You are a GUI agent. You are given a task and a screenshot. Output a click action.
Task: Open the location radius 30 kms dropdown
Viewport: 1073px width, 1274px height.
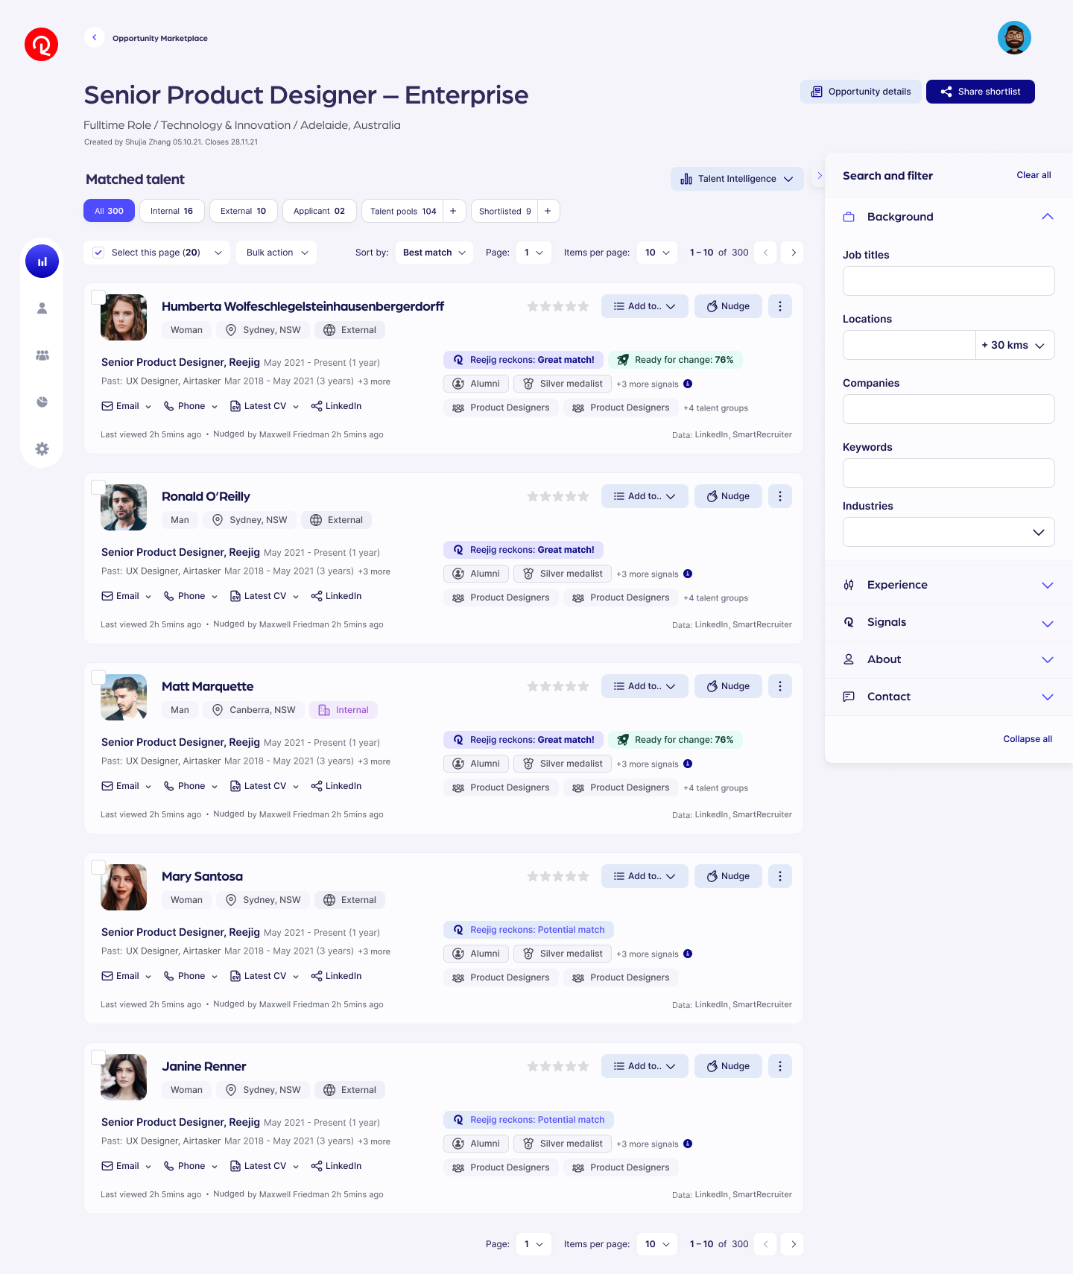(1015, 345)
